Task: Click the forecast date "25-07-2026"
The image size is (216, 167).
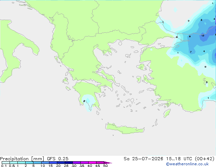Action: [148, 159]
